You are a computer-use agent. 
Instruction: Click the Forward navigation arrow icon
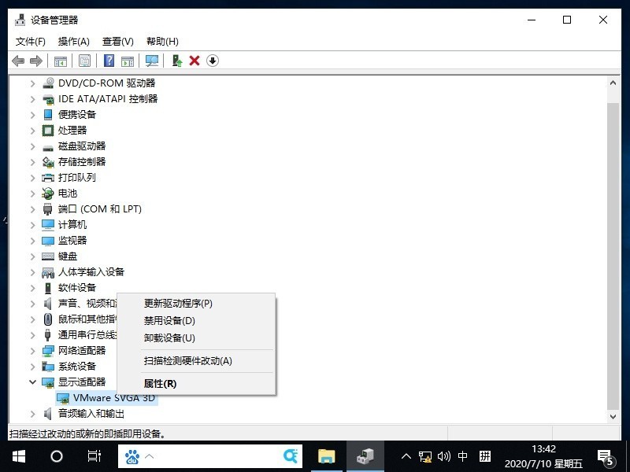pos(35,61)
